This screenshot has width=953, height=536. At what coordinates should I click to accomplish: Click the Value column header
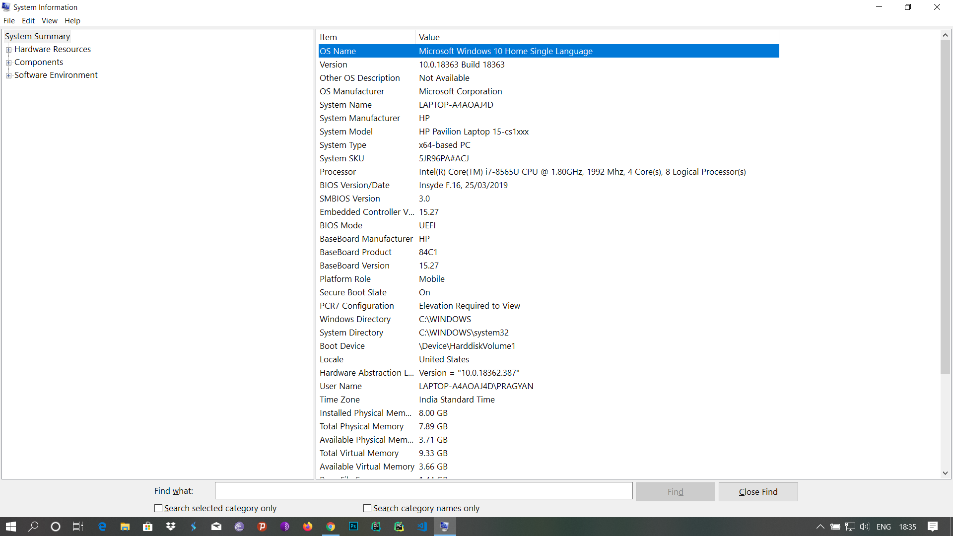pos(597,37)
